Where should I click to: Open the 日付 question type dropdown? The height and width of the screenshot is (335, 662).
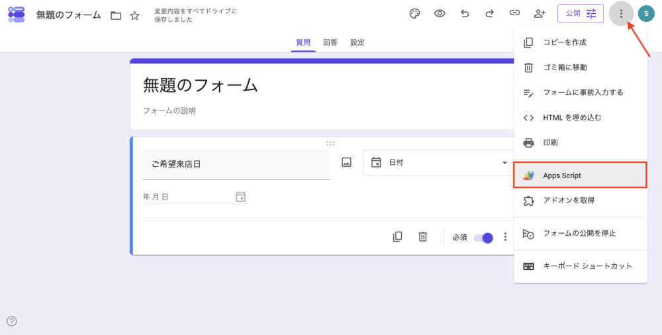pos(439,163)
